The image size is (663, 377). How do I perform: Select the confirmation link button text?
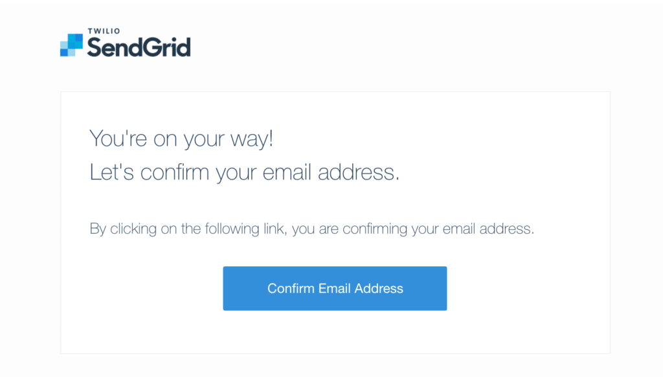click(x=335, y=288)
